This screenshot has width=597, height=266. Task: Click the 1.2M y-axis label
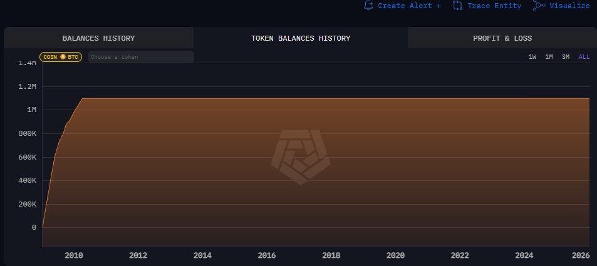click(x=27, y=86)
